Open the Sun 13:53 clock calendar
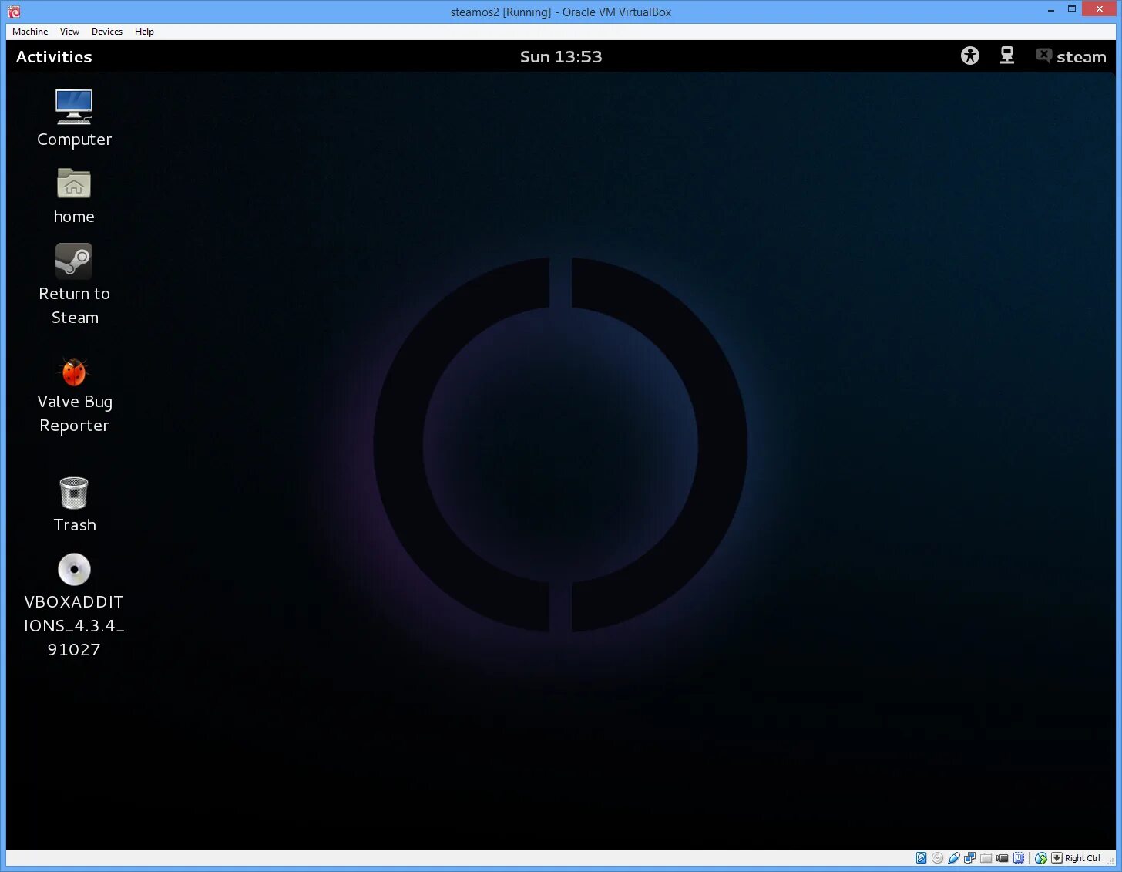This screenshot has width=1122, height=872. [561, 57]
